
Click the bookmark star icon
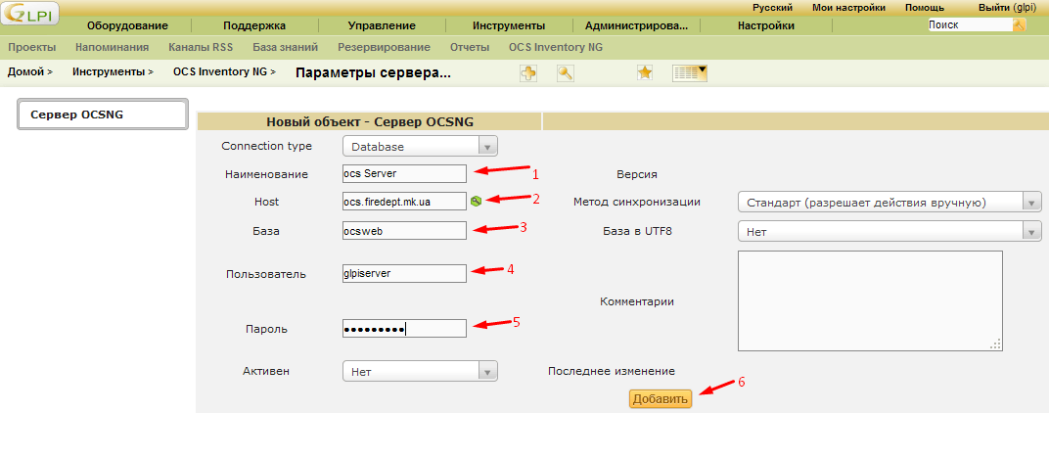(x=644, y=73)
